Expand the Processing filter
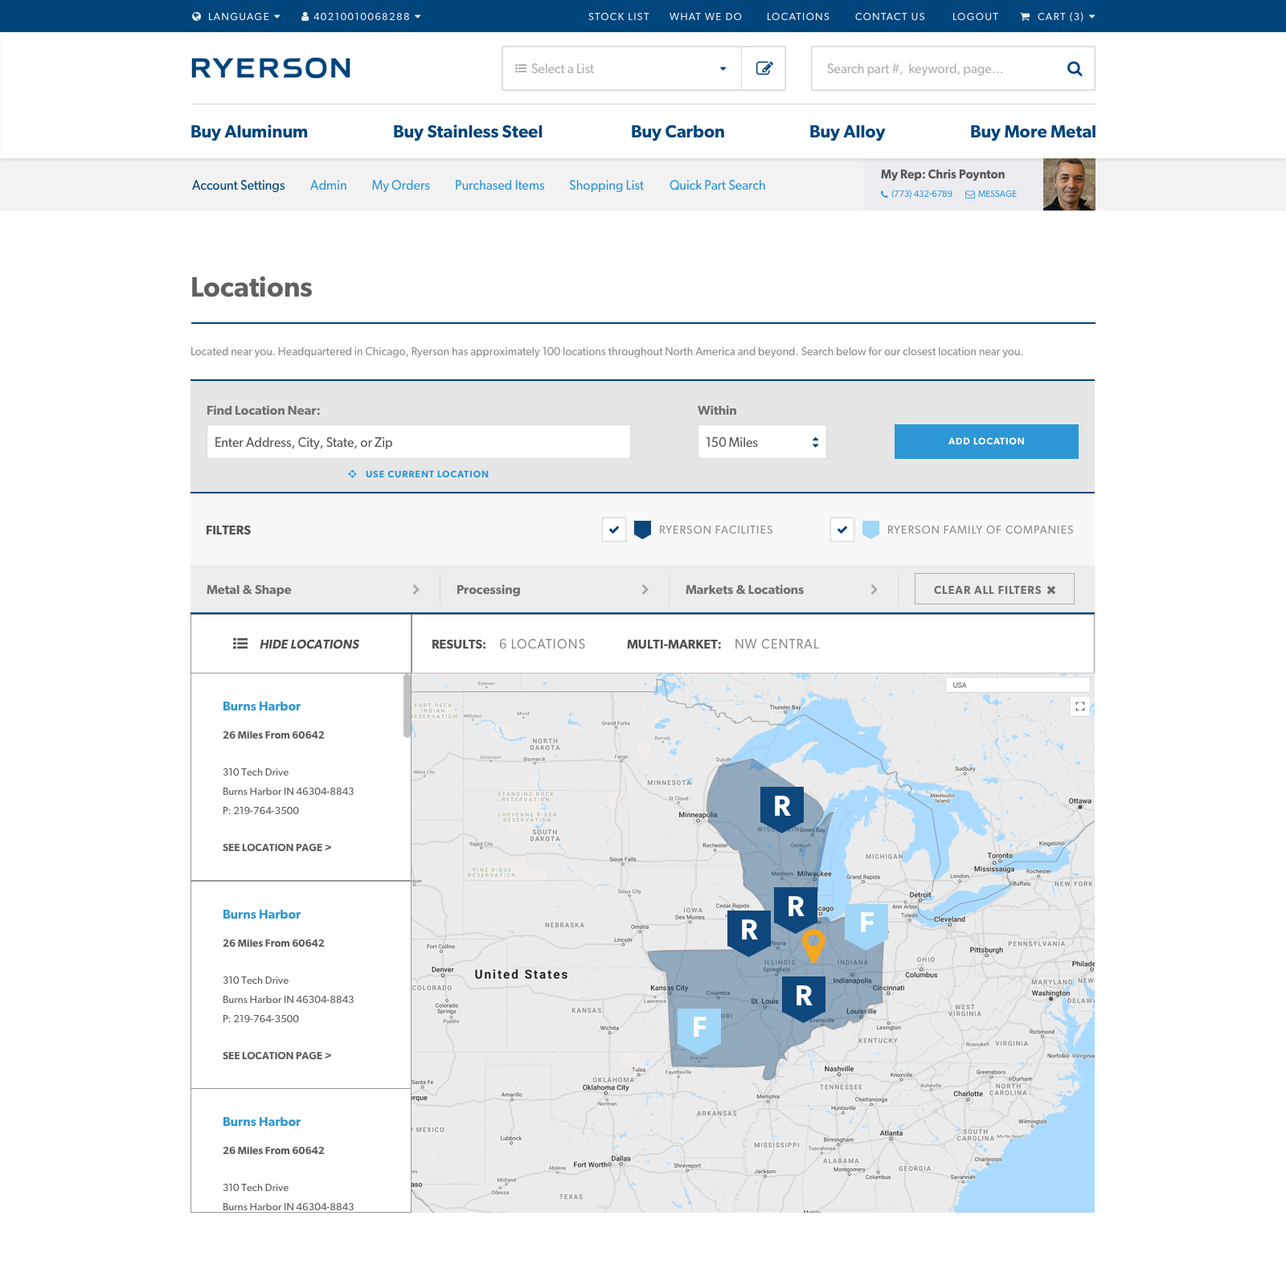1286x1273 pixels. tap(554, 590)
